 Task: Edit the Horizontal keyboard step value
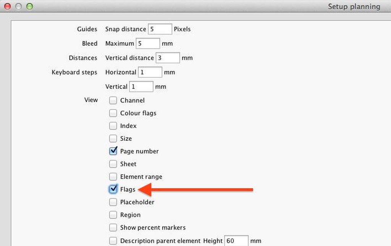click(x=150, y=72)
